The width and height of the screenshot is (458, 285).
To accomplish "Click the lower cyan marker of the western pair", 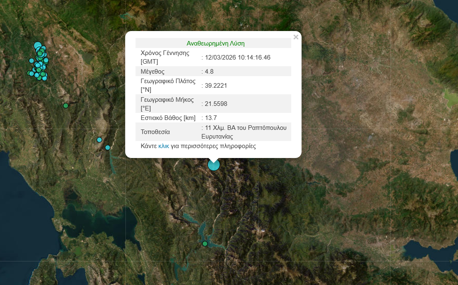I will click(108, 148).
